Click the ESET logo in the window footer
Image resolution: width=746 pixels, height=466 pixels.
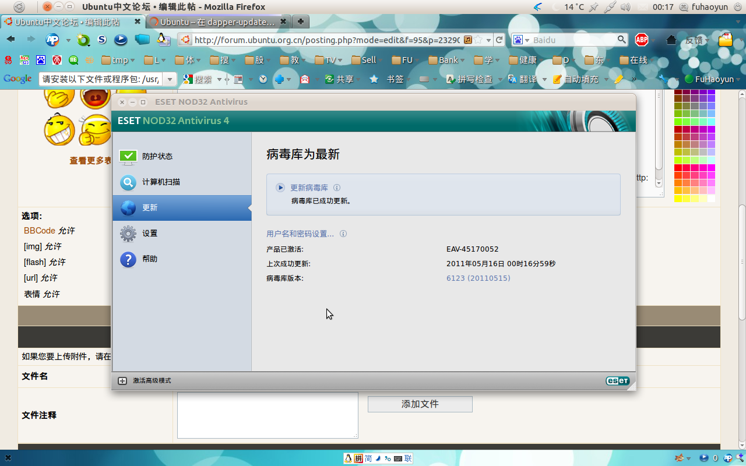tap(617, 381)
